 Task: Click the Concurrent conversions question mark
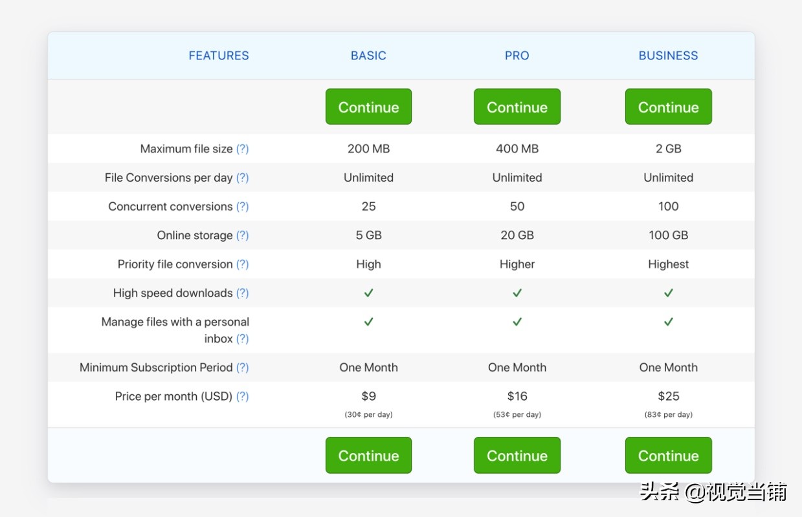click(242, 207)
